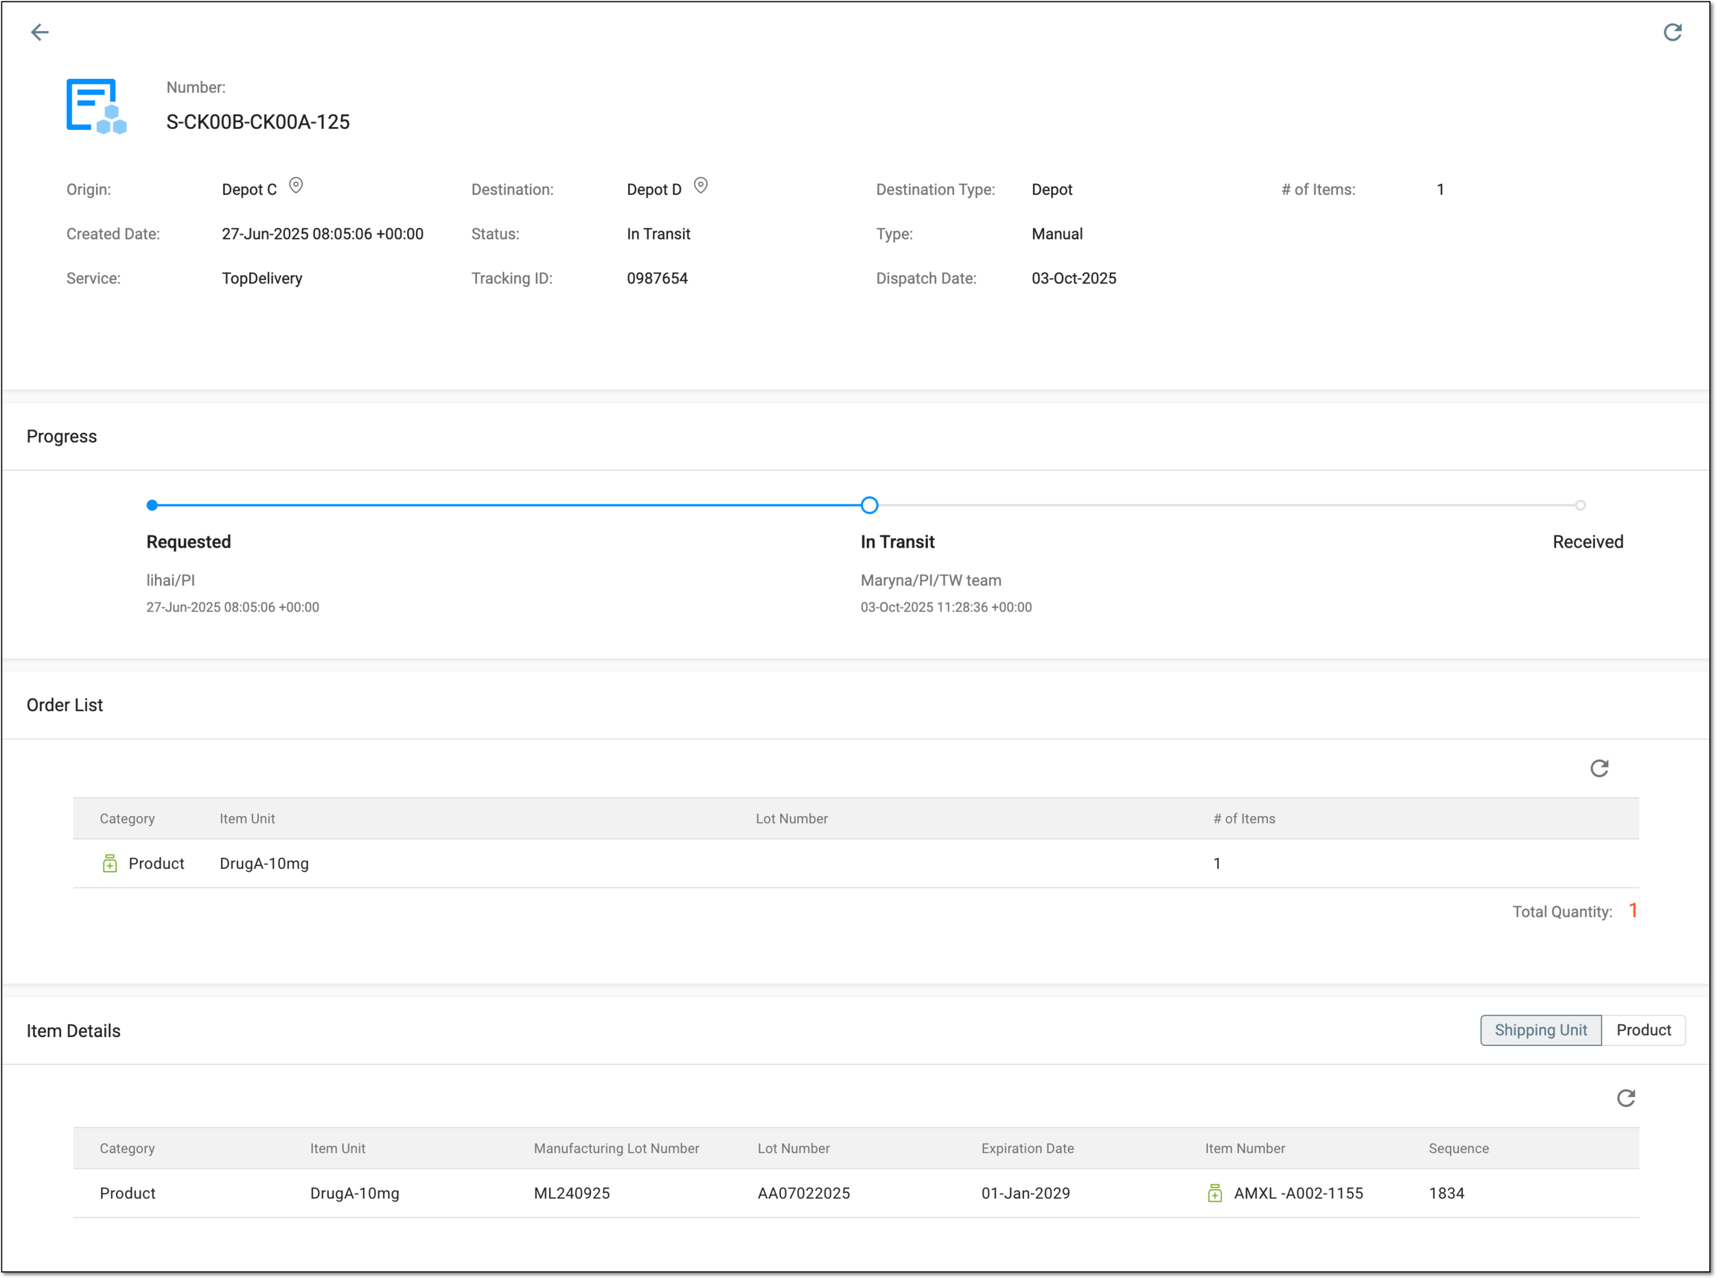The height and width of the screenshot is (1278, 1716).
Task: Click the expiration date 01-Jan-2029
Action: (x=1025, y=1193)
